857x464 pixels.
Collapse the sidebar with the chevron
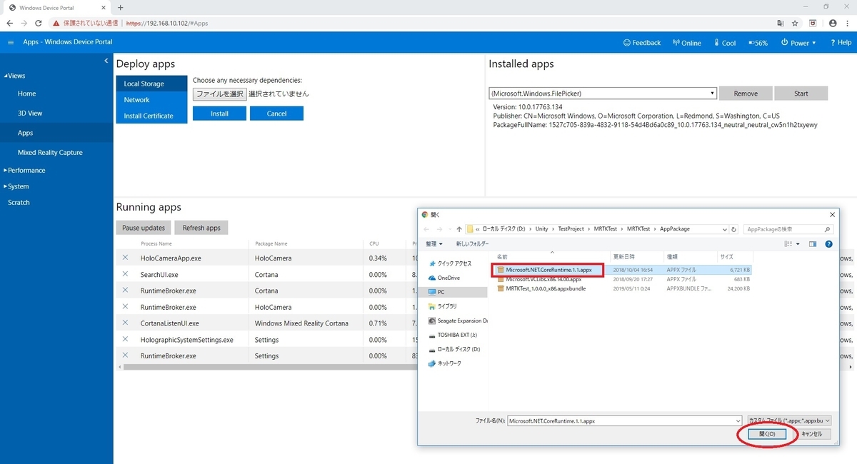pos(106,61)
